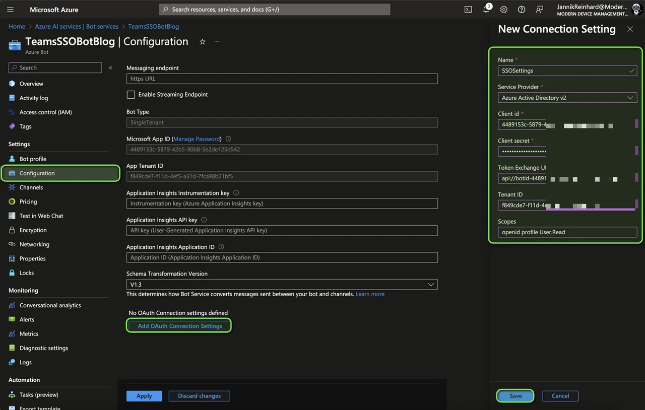The image size is (645, 410).
Task: Click Add OAuth Connection Settings
Action: (180, 326)
